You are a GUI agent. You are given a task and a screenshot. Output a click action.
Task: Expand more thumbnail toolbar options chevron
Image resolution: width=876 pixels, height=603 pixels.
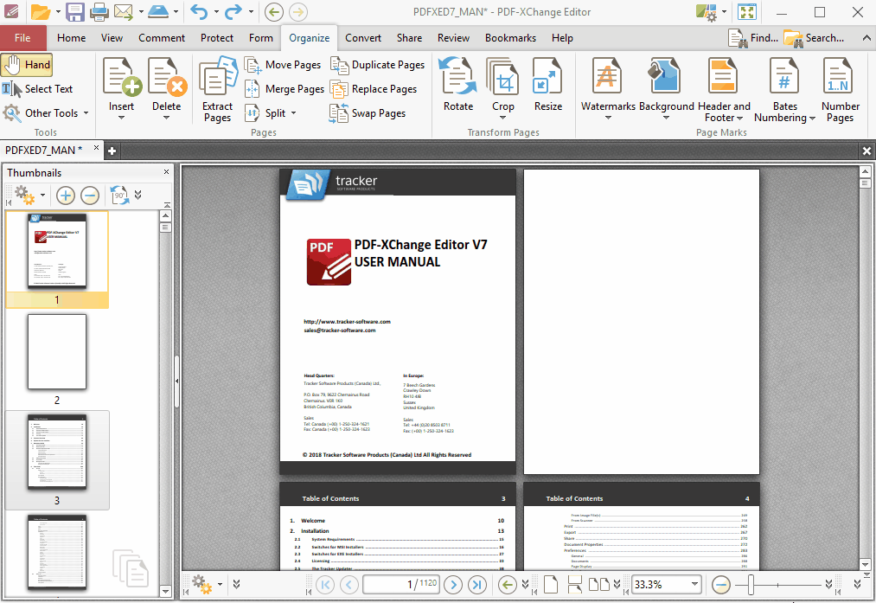(138, 195)
